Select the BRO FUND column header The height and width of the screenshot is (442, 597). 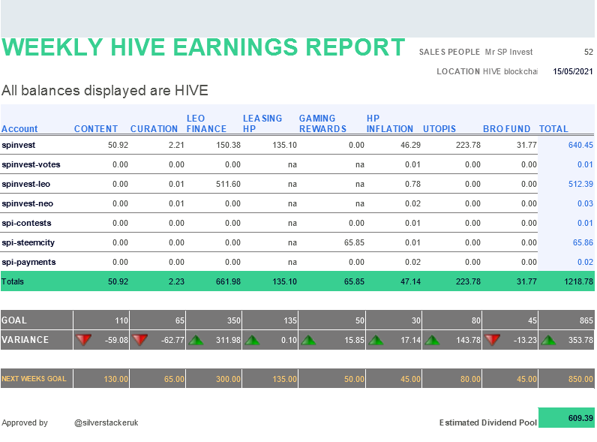click(506, 129)
